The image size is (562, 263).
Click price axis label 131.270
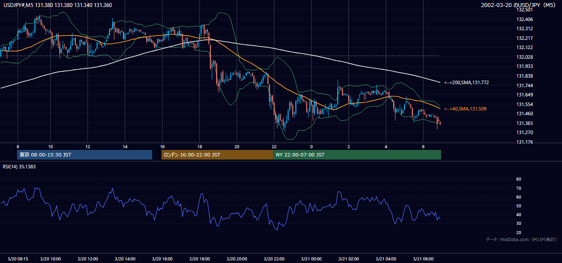[524, 132]
